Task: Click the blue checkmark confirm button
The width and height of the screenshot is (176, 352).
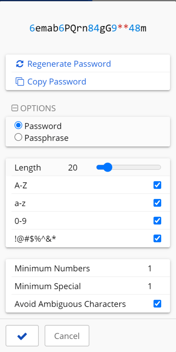Action: 22,335
